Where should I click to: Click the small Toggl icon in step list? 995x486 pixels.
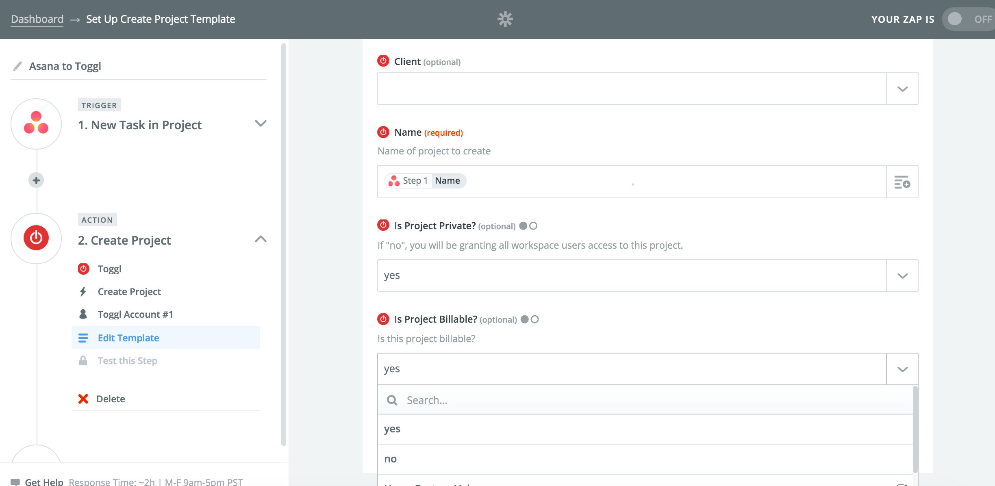click(83, 269)
